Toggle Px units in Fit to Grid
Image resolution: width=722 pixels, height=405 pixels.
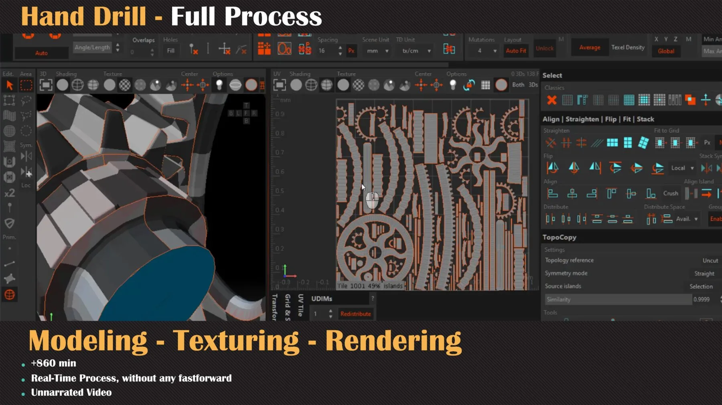[707, 142]
